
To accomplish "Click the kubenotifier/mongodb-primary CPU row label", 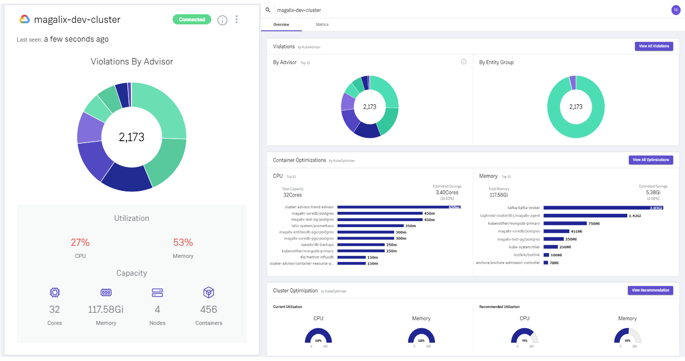I will pyautogui.click(x=308, y=251).
